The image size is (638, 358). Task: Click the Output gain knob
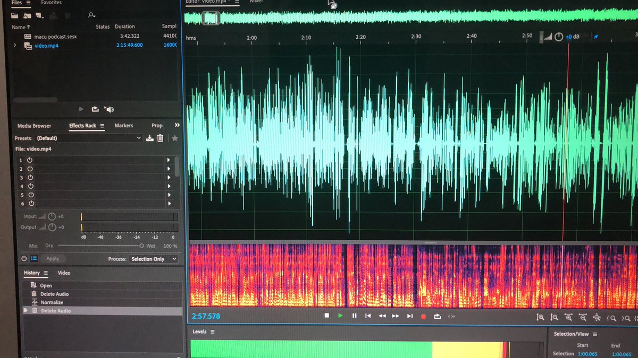52,227
